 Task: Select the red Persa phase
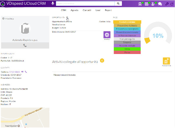point(127,52)
